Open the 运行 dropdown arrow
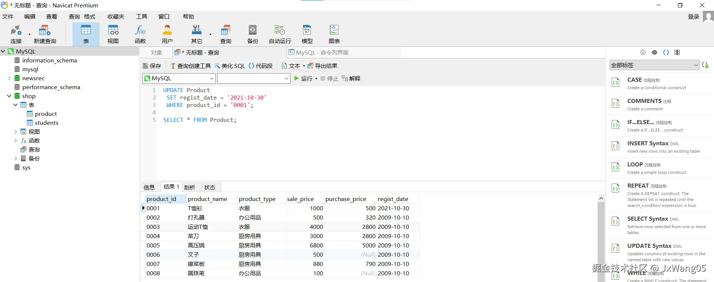The image size is (714, 282). coord(316,78)
